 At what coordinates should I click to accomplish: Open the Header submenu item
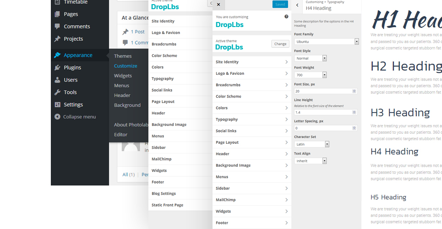pyautogui.click(x=122, y=95)
